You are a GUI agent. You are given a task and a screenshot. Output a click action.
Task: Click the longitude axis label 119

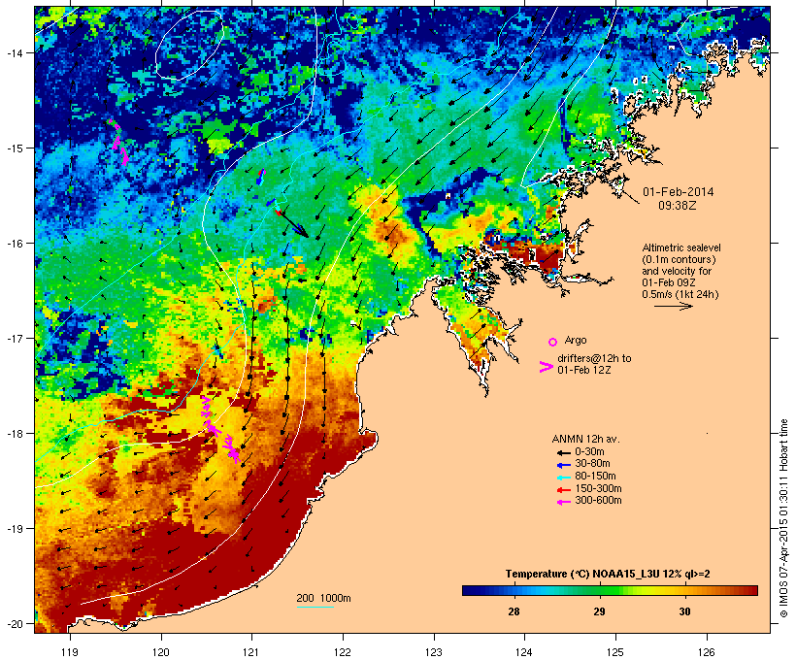click(x=70, y=652)
